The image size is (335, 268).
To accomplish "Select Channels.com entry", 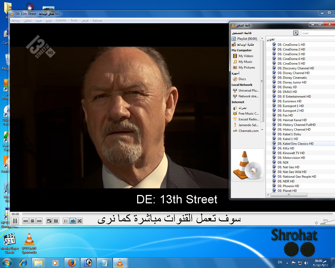I will [245, 131].
